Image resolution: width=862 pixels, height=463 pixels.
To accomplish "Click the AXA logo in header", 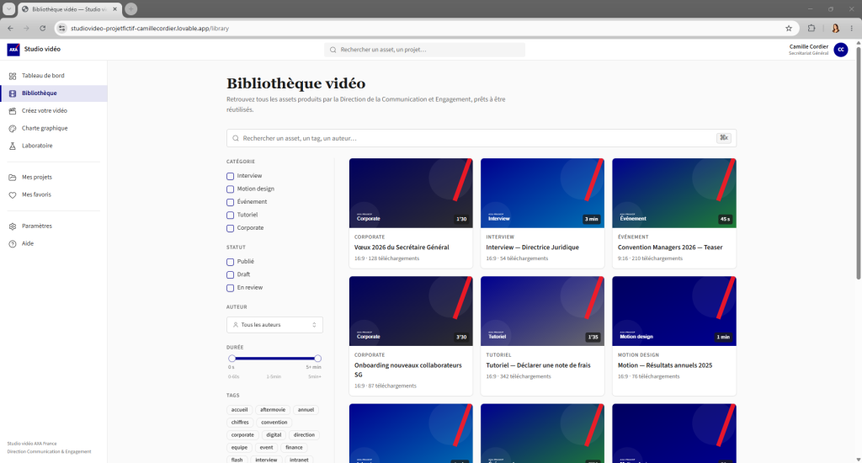I will pyautogui.click(x=13, y=50).
